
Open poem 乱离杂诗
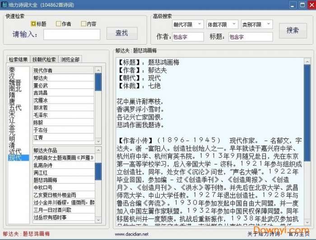pos(64,165)
